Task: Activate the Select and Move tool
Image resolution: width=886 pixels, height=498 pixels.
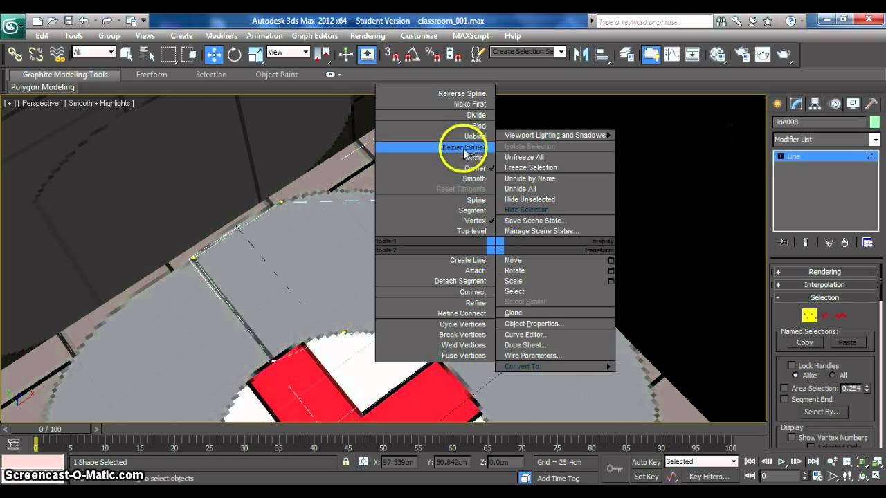Action: pos(214,54)
